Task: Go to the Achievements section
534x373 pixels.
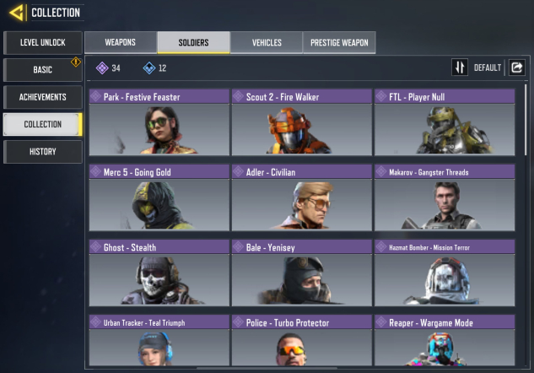Action: coord(42,97)
